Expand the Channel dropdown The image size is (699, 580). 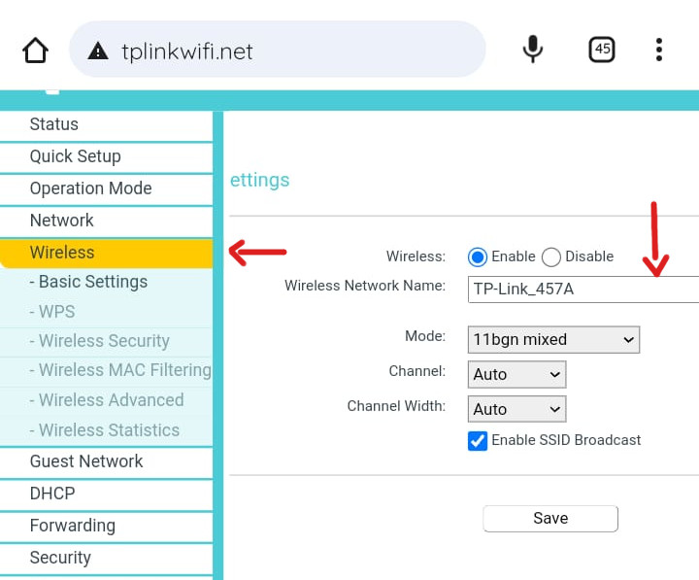click(x=516, y=374)
